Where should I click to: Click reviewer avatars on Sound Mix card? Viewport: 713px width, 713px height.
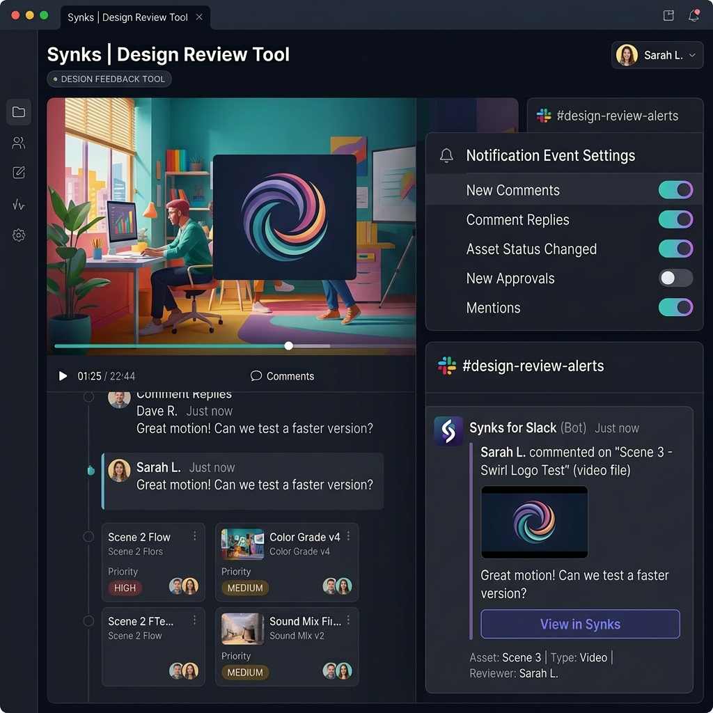tap(338, 671)
